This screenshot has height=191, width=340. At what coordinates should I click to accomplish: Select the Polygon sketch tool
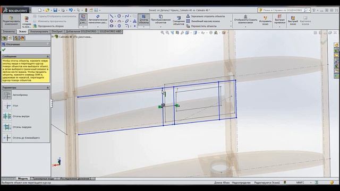click(119, 26)
